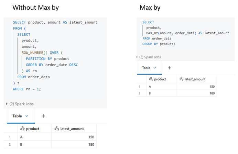Open Table tab chevron in MAX_BY results

tap(155, 68)
